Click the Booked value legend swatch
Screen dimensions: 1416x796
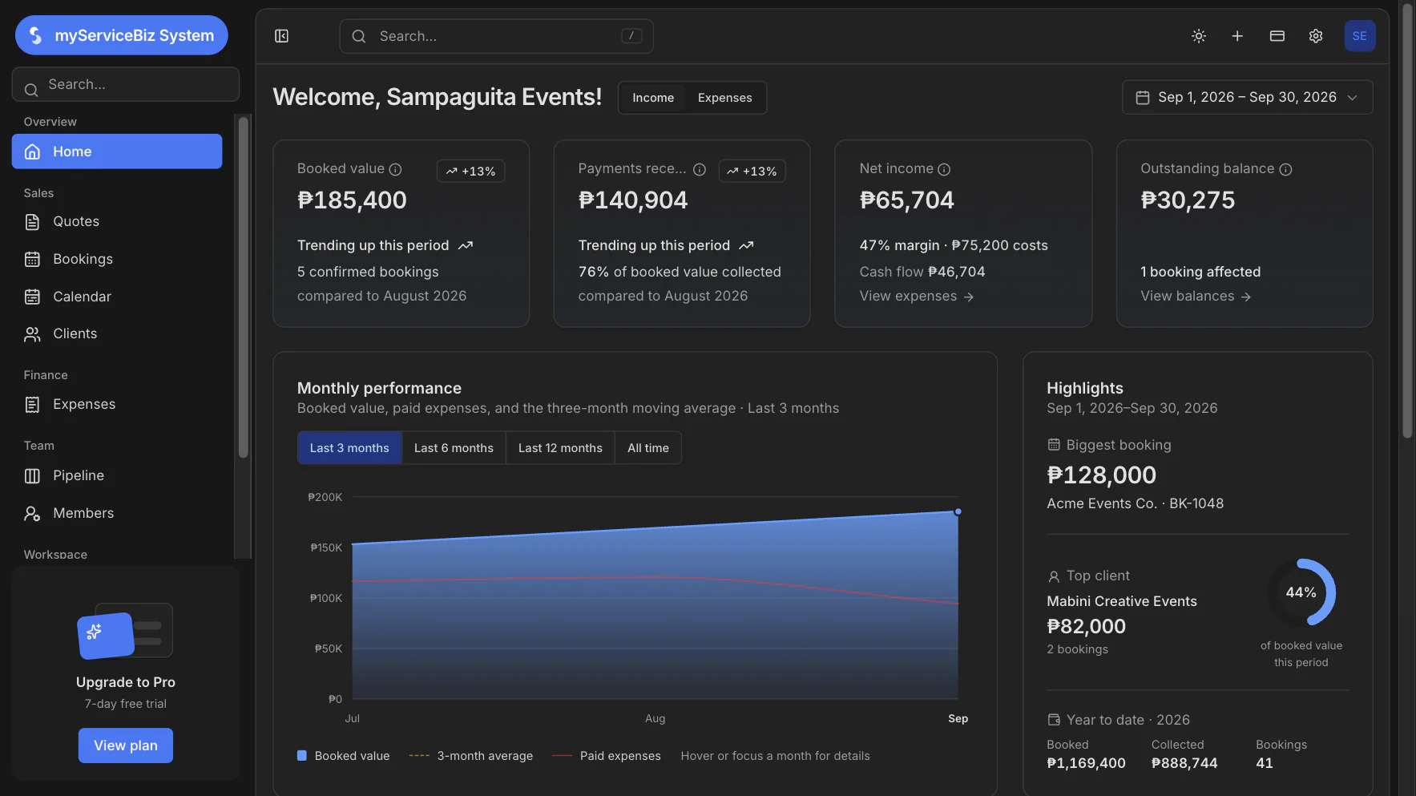[302, 756]
